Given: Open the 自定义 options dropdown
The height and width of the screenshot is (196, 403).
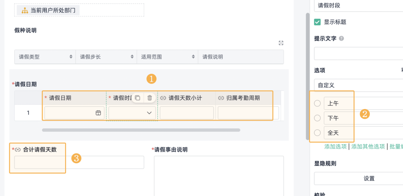Looking at the screenshot, I should [x=359, y=85].
